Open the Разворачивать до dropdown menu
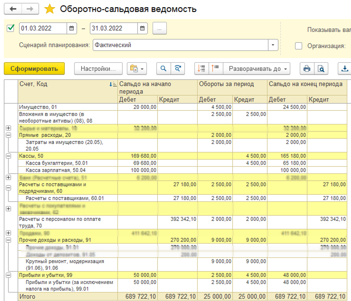351x301 pixels. tap(257, 69)
